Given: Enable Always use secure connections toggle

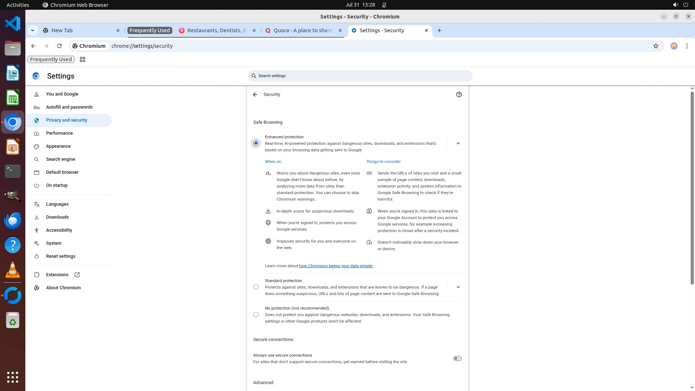Looking at the screenshot, I should coord(457,358).
